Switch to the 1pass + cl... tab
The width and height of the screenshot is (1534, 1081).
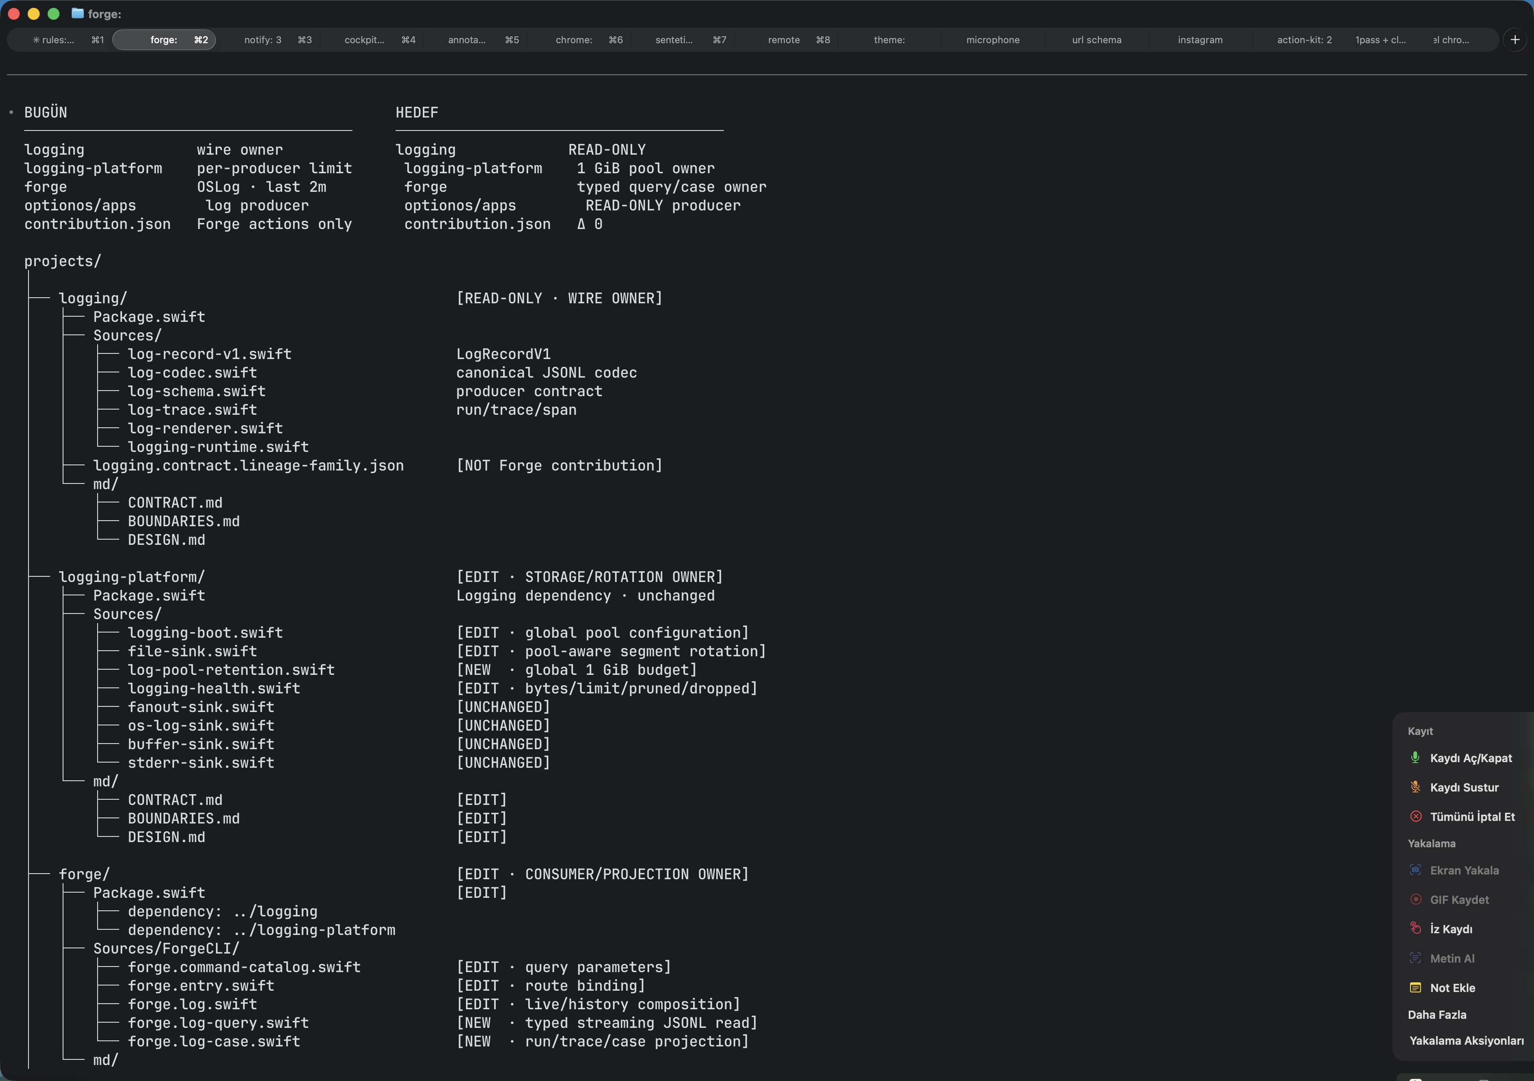pyautogui.click(x=1380, y=39)
